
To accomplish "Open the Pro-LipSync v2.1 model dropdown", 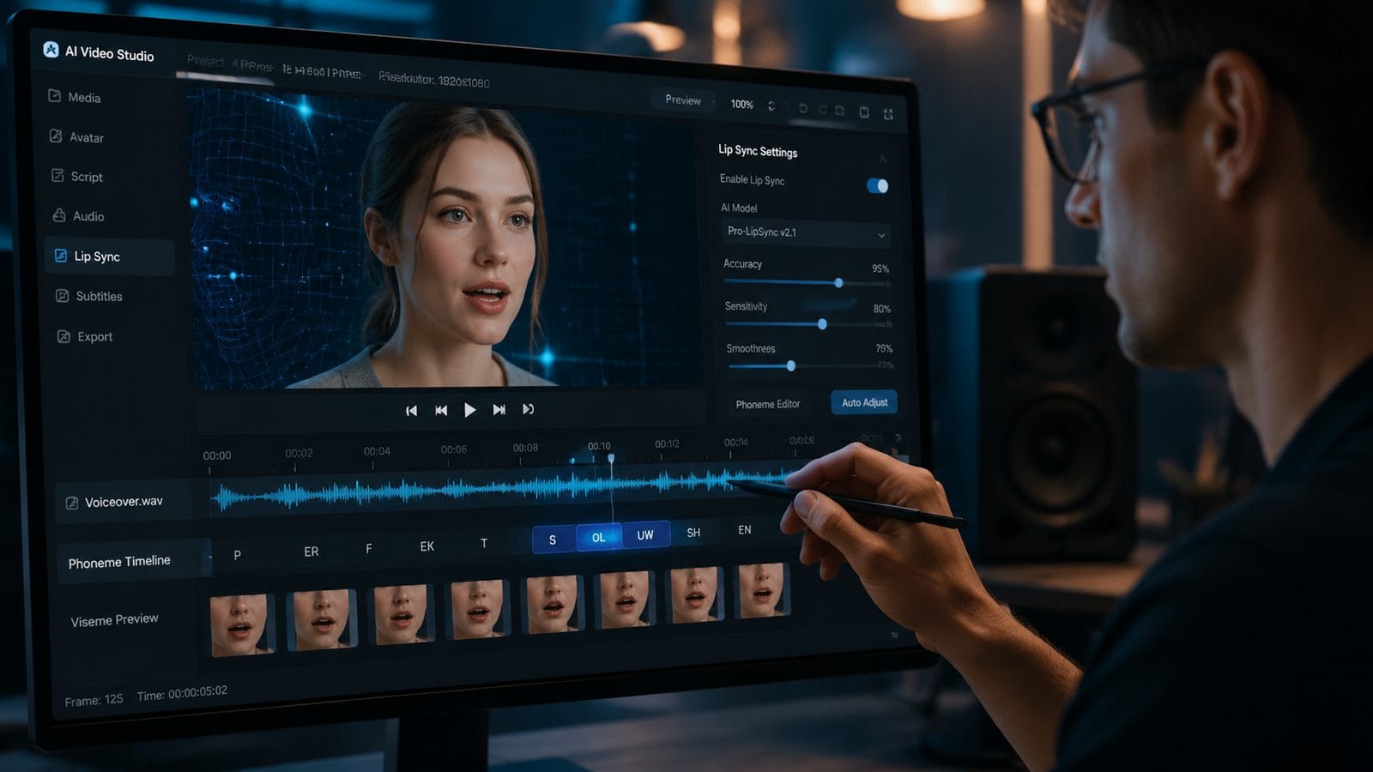I will [806, 233].
